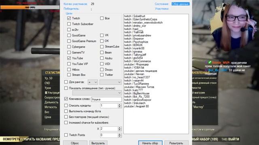Check the Все checkbox
Viewport: 259px width, 145px height.
point(102,18)
